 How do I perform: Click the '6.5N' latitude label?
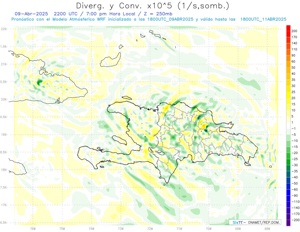3,222
